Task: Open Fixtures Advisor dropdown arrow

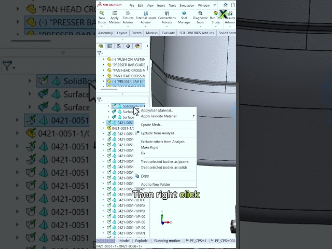Action: [x=128, y=26]
